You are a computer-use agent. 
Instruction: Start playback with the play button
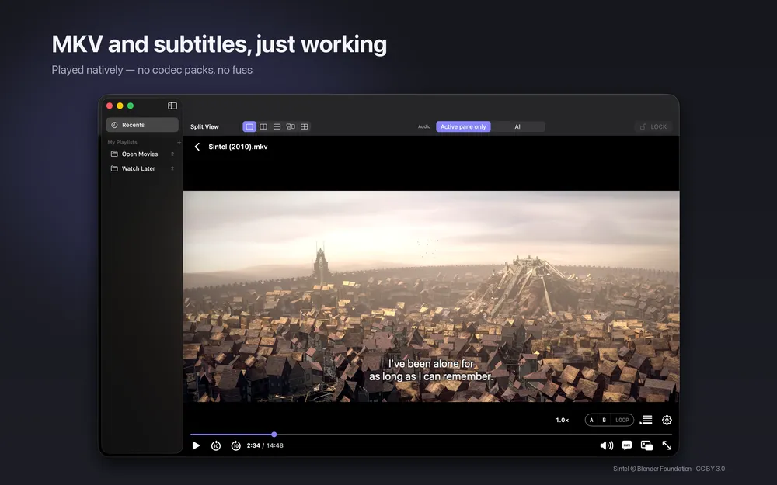coord(197,445)
